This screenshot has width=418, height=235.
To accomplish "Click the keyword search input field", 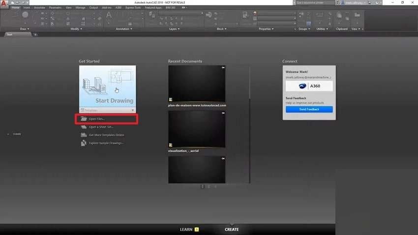I will click(x=315, y=2).
